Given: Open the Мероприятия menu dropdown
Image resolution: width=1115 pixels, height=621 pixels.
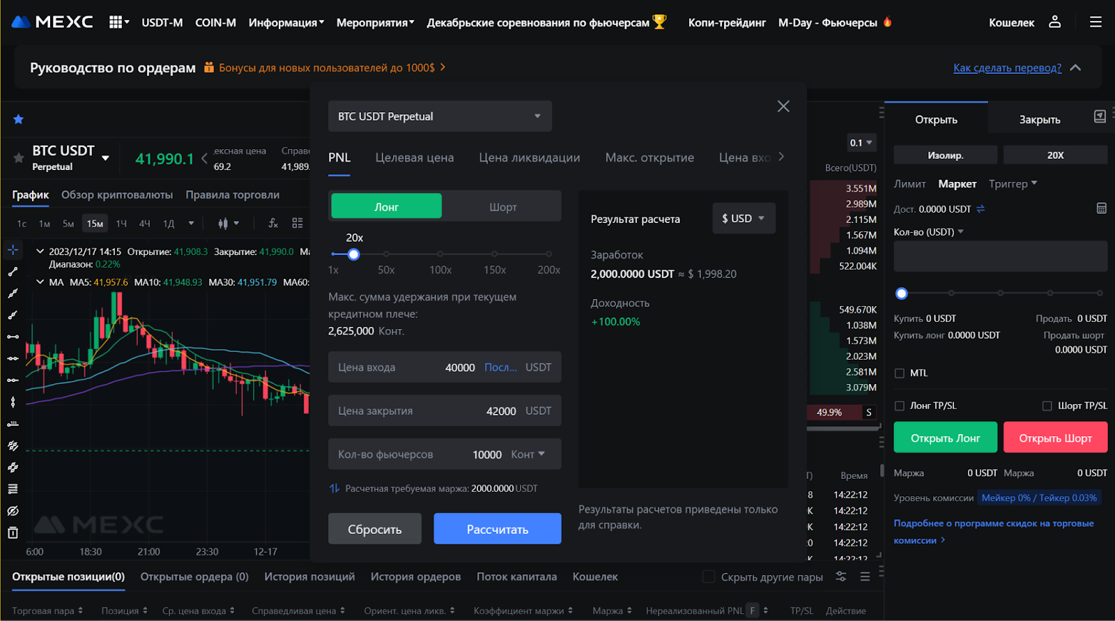Looking at the screenshot, I should tap(375, 22).
